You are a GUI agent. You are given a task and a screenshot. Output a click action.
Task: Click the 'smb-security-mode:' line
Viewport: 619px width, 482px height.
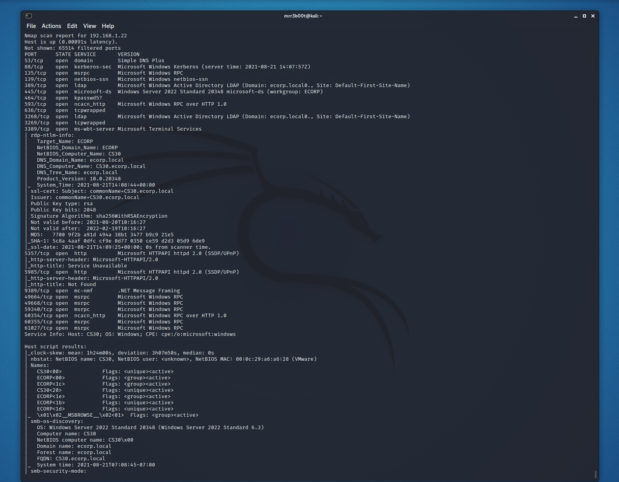(59, 471)
